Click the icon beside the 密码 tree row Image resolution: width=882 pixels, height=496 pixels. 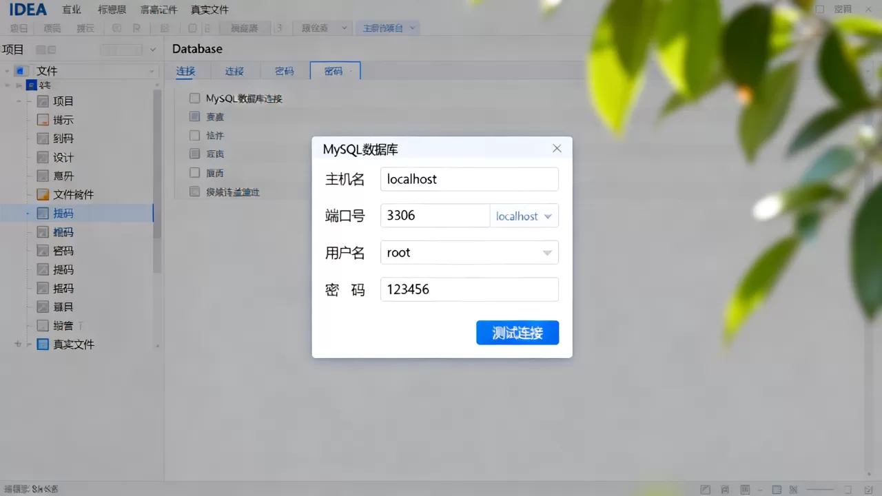click(x=43, y=251)
